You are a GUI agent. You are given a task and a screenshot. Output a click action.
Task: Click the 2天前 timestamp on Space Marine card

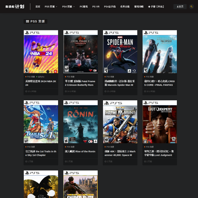click(108, 161)
